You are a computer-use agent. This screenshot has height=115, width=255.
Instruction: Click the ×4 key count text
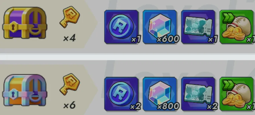coord(69,39)
